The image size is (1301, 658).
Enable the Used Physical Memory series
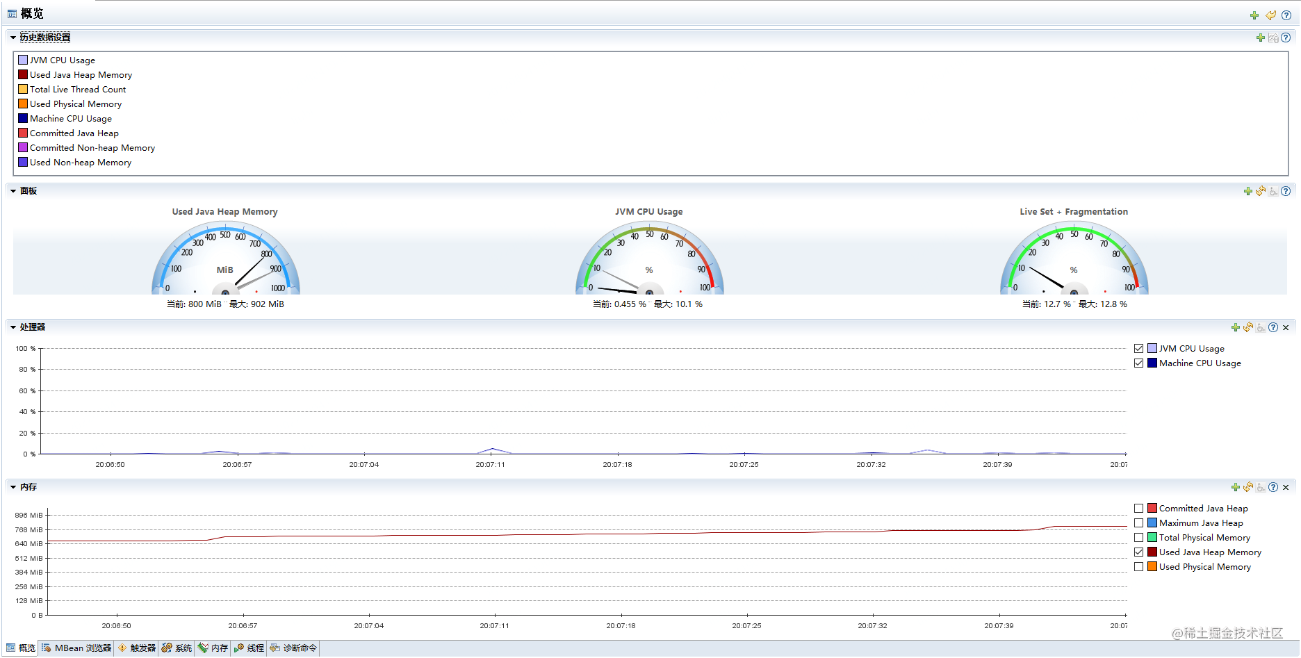pos(1138,567)
